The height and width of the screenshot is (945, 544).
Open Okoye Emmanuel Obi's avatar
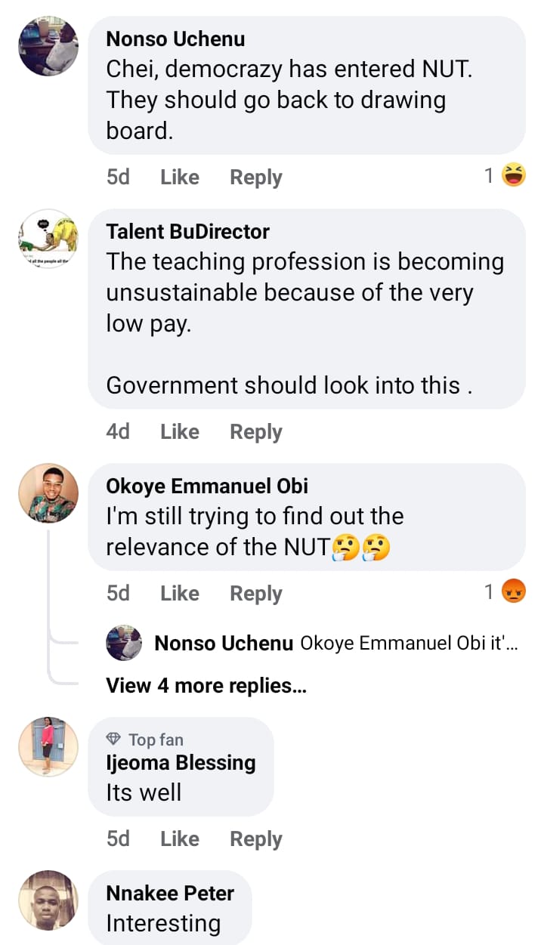[x=48, y=493]
